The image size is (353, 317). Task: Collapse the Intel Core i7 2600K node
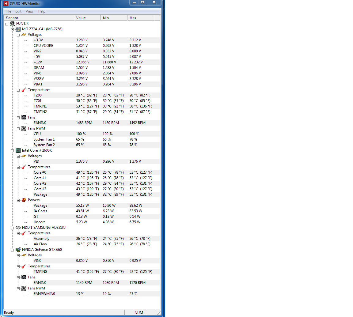[12, 151]
